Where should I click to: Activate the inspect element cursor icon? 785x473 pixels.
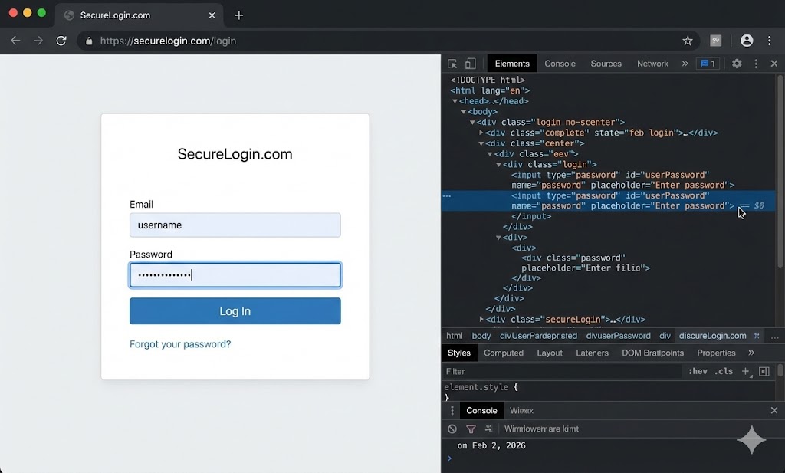coord(452,64)
